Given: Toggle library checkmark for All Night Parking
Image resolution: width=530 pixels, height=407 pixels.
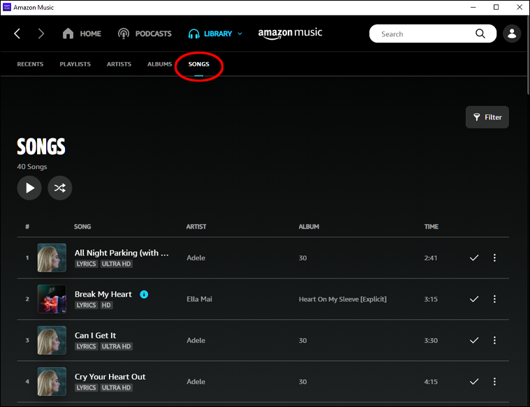Looking at the screenshot, I should [474, 258].
